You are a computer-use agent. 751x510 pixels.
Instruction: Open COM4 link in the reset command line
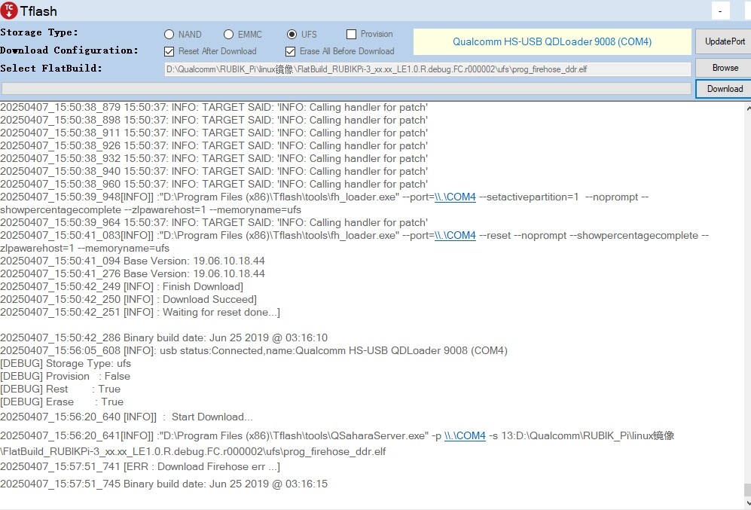coord(455,236)
